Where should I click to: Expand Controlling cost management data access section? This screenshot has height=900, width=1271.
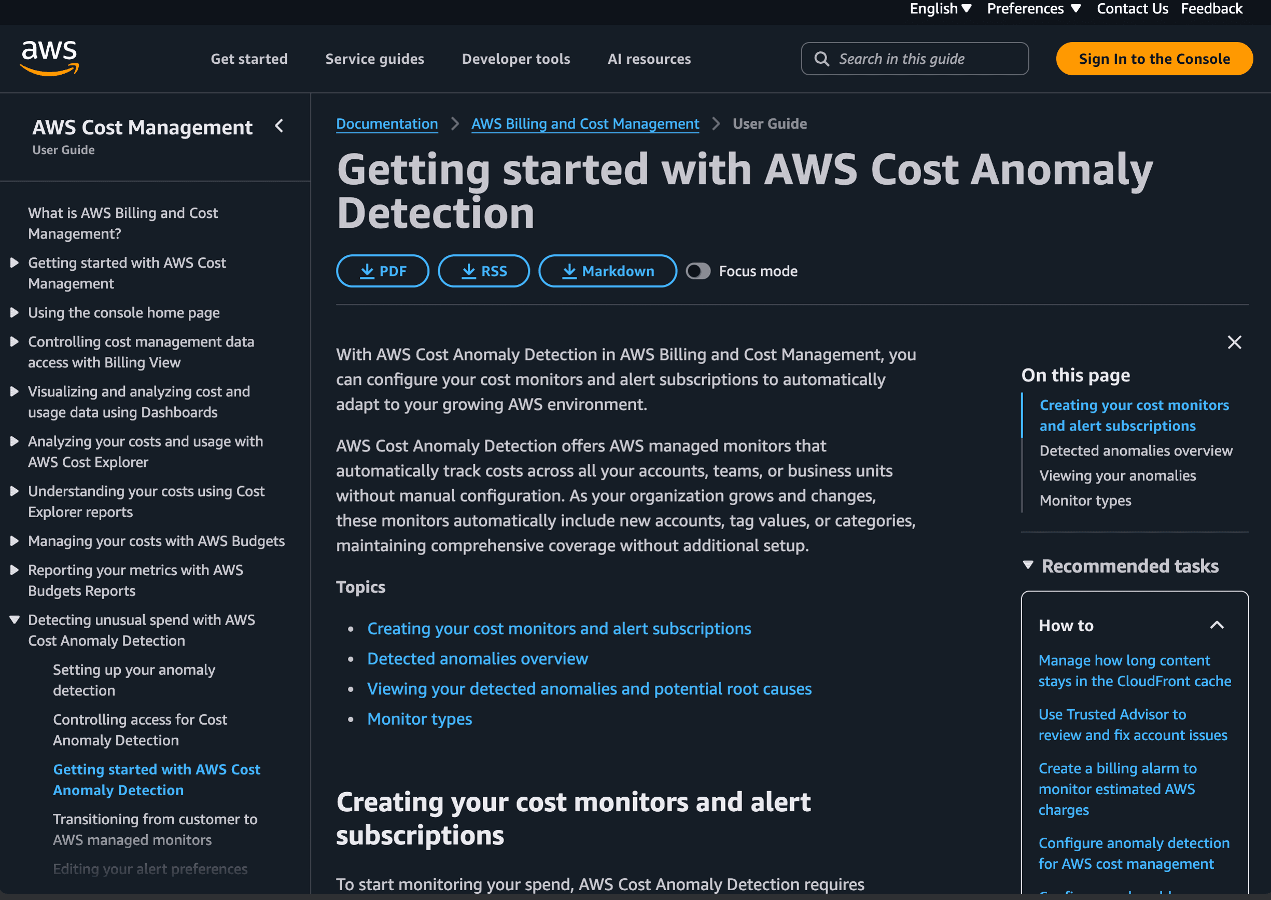[x=15, y=342]
